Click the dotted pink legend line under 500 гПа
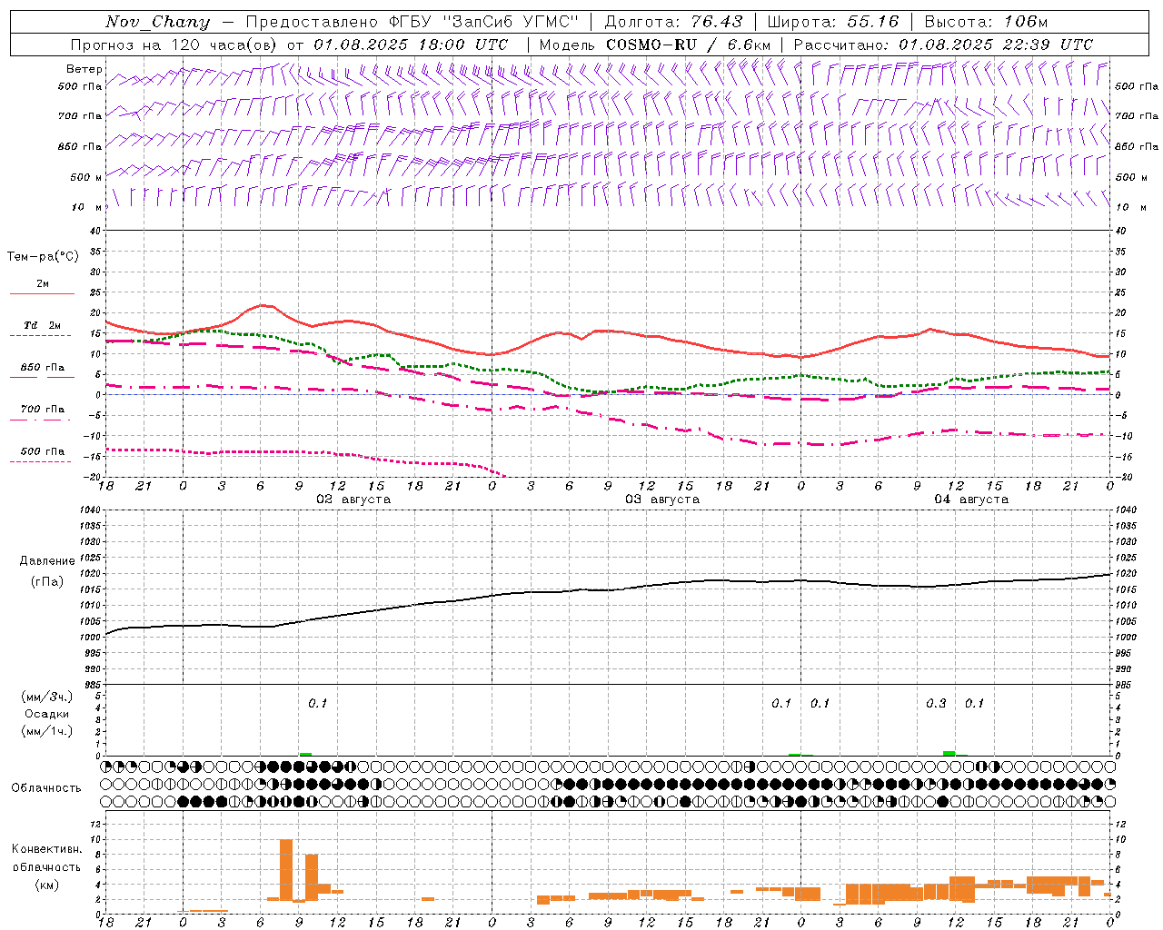 [42, 461]
